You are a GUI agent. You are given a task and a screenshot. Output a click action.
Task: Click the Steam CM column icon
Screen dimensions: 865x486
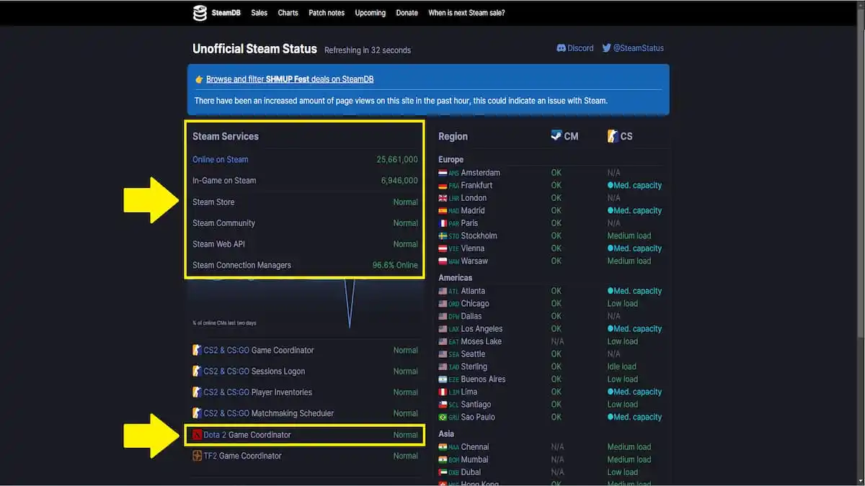pos(556,135)
